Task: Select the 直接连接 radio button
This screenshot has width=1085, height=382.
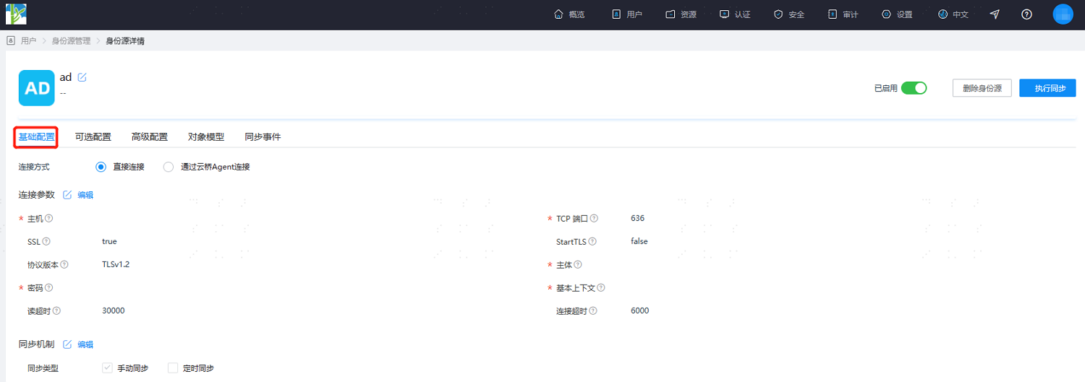Action: point(101,167)
